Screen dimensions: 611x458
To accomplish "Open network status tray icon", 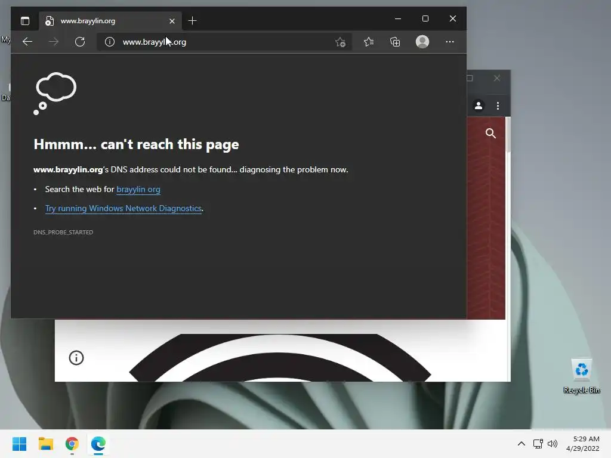I will tap(538, 444).
